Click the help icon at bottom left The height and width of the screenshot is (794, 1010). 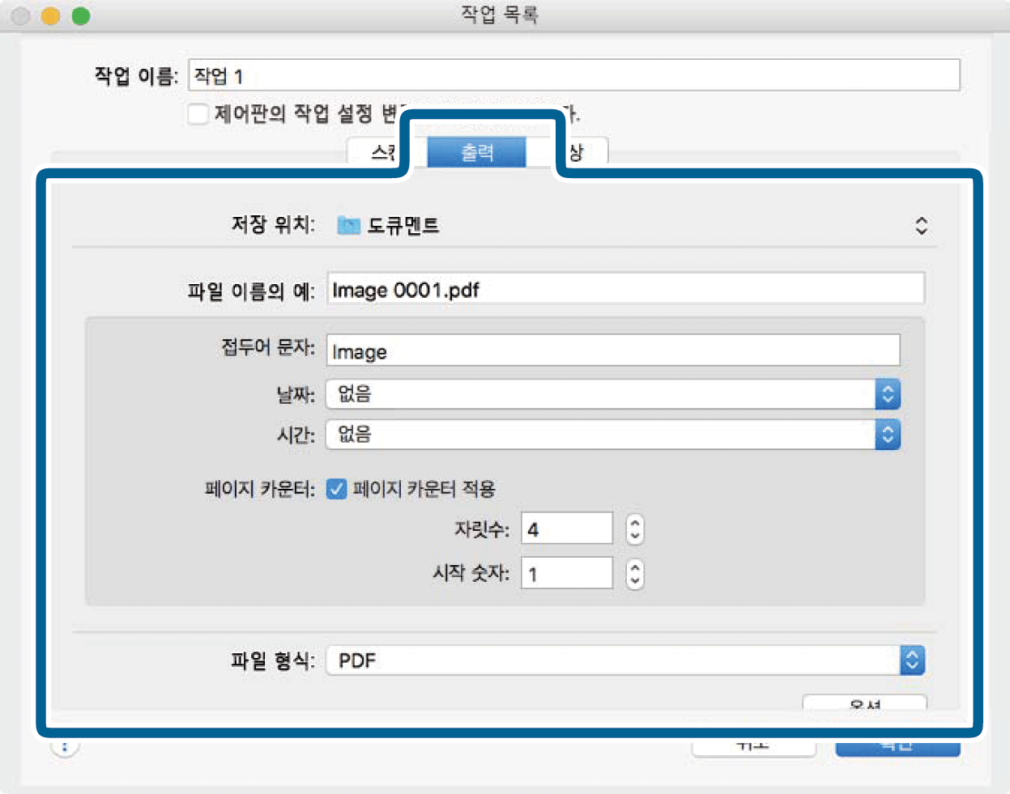65,747
